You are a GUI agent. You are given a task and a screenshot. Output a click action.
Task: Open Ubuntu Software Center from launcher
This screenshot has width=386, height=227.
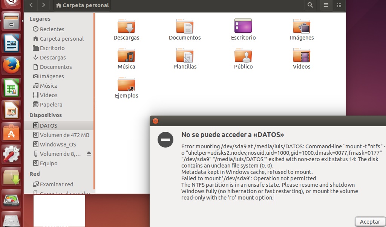11,132
